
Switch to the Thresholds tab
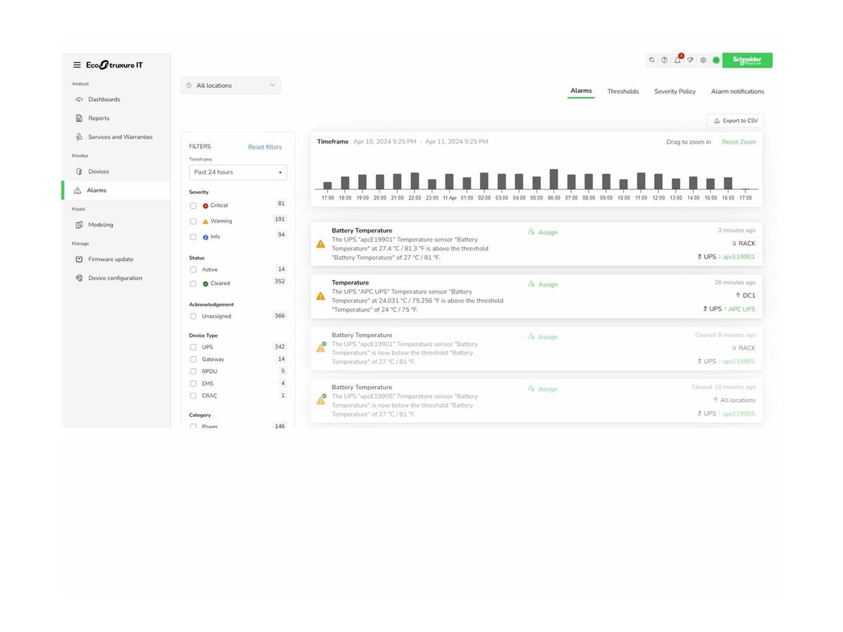[x=622, y=91]
